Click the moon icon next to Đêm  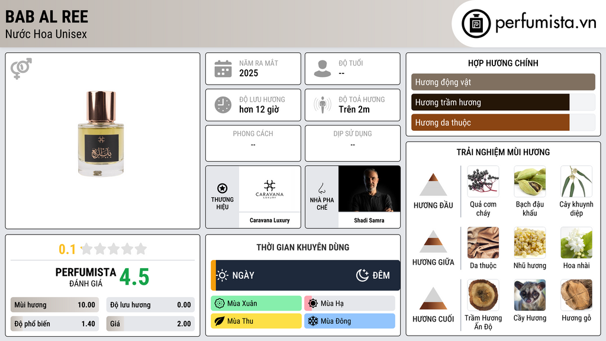[362, 275]
